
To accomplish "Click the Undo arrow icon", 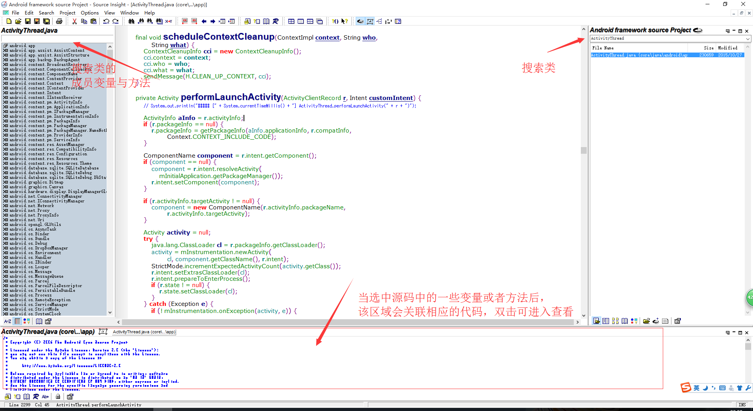I will pyautogui.click(x=106, y=21).
